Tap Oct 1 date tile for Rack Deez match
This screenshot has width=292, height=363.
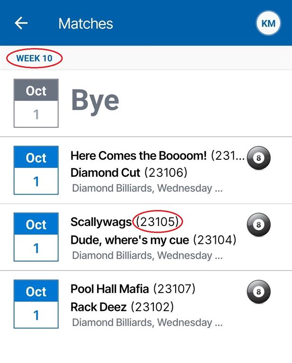[36, 304]
